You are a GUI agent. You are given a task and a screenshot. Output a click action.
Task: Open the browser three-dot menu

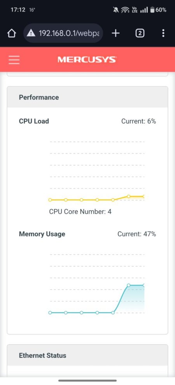tap(163, 33)
